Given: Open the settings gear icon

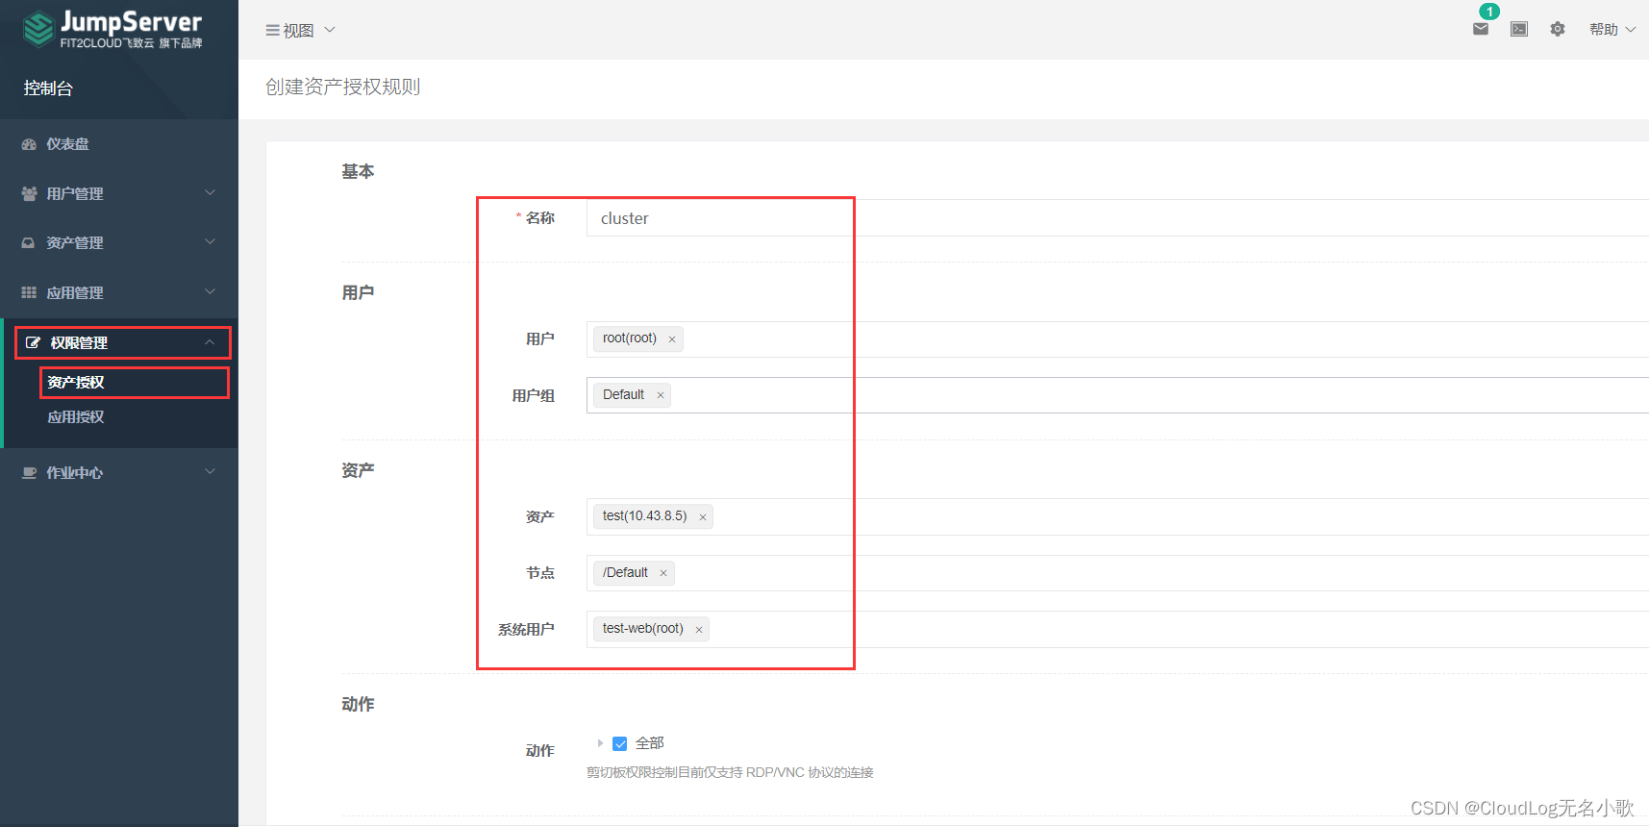Looking at the screenshot, I should click(x=1558, y=29).
